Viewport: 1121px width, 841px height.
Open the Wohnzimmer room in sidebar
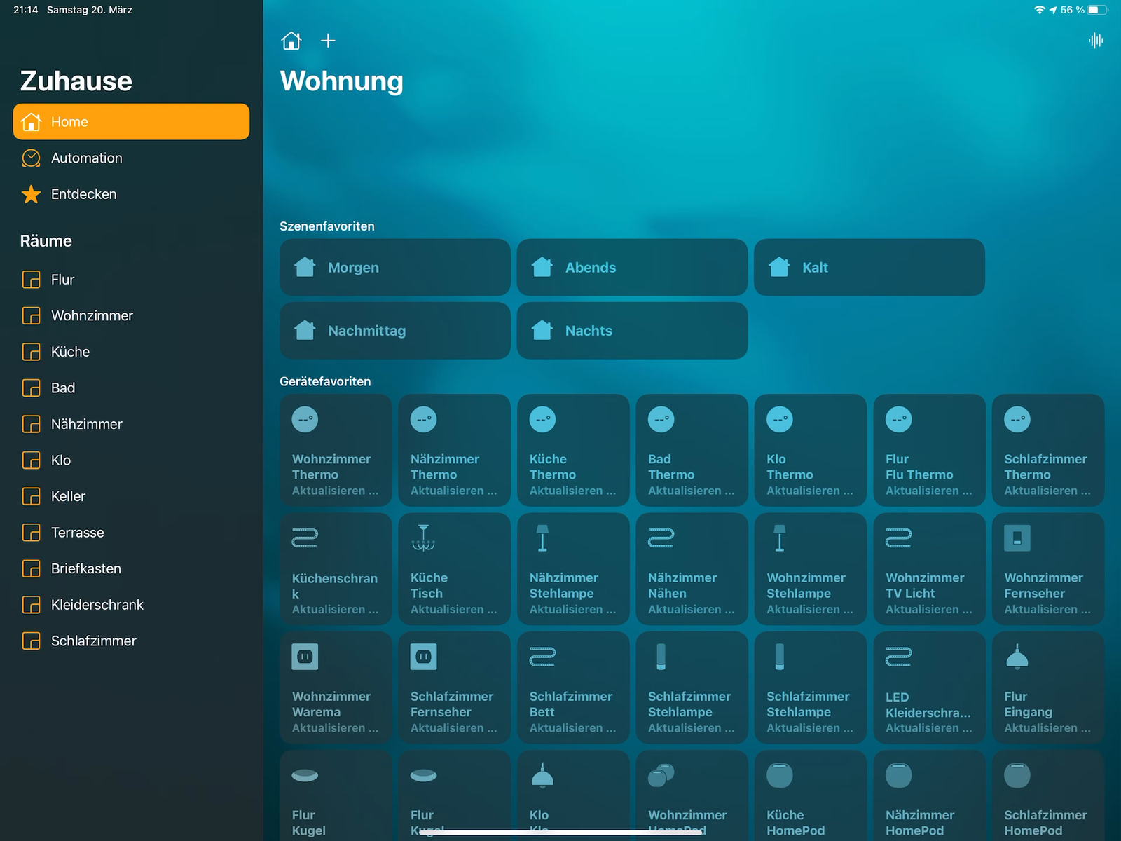[x=92, y=316]
